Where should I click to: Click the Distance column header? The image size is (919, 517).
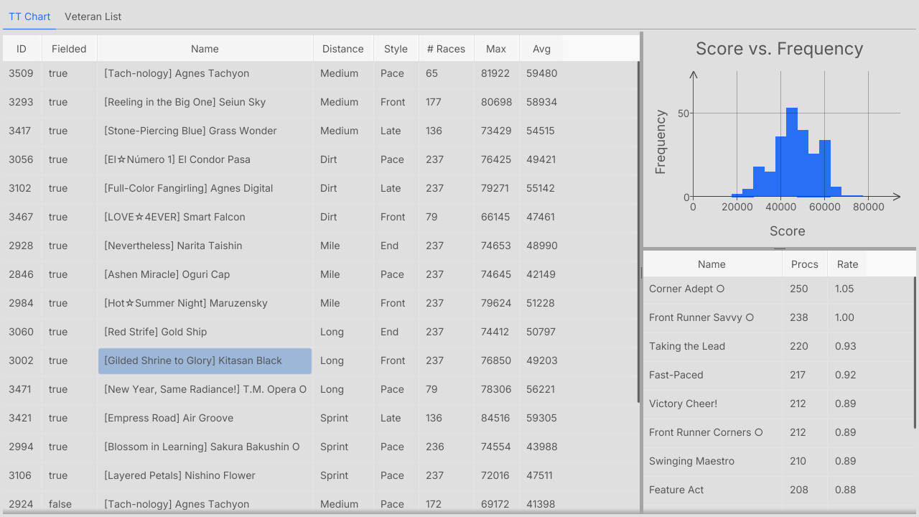click(x=343, y=49)
